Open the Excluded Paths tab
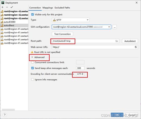 (62, 8)
